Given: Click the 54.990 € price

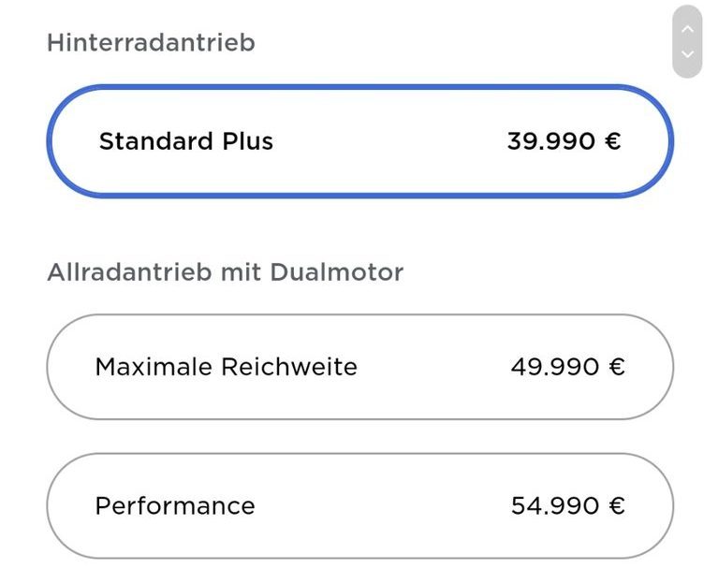Looking at the screenshot, I should pyautogui.click(x=567, y=506).
